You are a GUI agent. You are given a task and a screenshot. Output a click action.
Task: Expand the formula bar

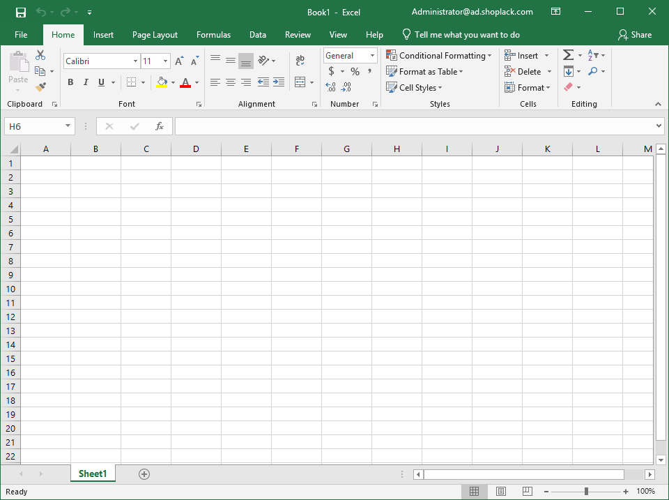pos(659,126)
